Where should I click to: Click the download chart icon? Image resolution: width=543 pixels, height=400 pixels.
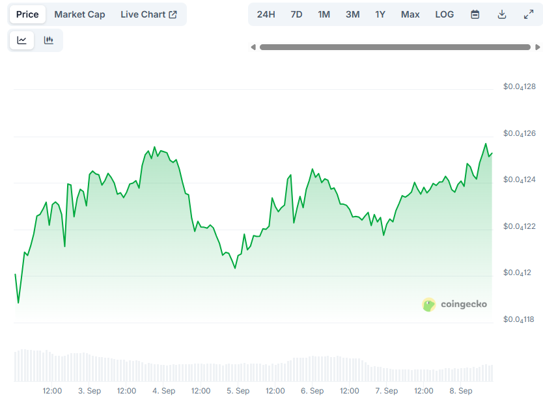(x=502, y=14)
